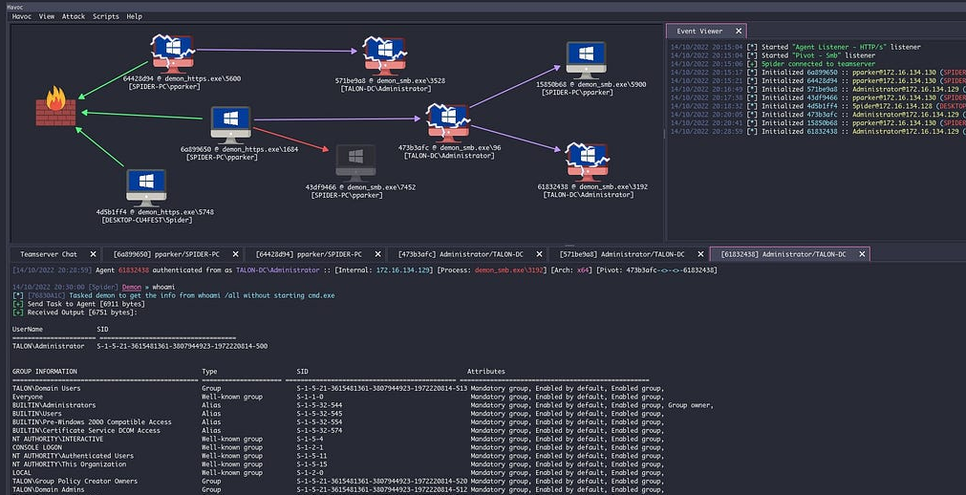
Task: Select agent node 6a899650 on SPIDER-PC
Action: coord(229,124)
